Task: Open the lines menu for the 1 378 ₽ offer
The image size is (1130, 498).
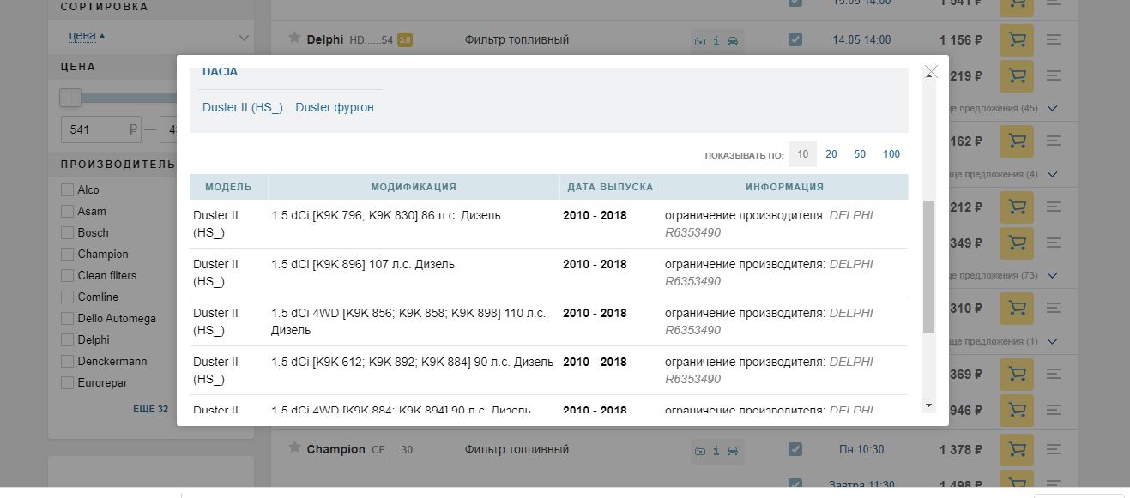Action: click(x=1054, y=449)
